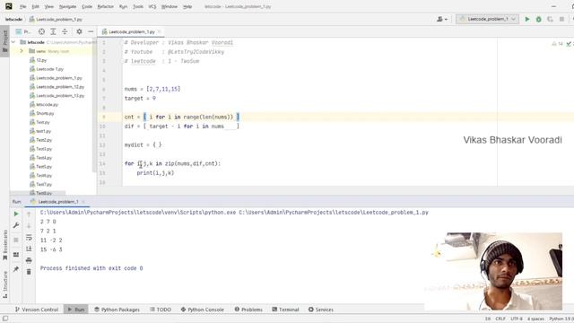Image resolution: width=574 pixels, height=323 pixels.
Task: Toggle the Project side tool window
Action: (x=4, y=41)
